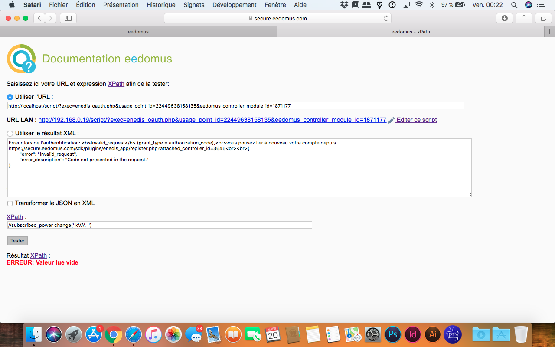Toggle the Safari sidebar button
This screenshot has width=555, height=347.
pos(68,18)
